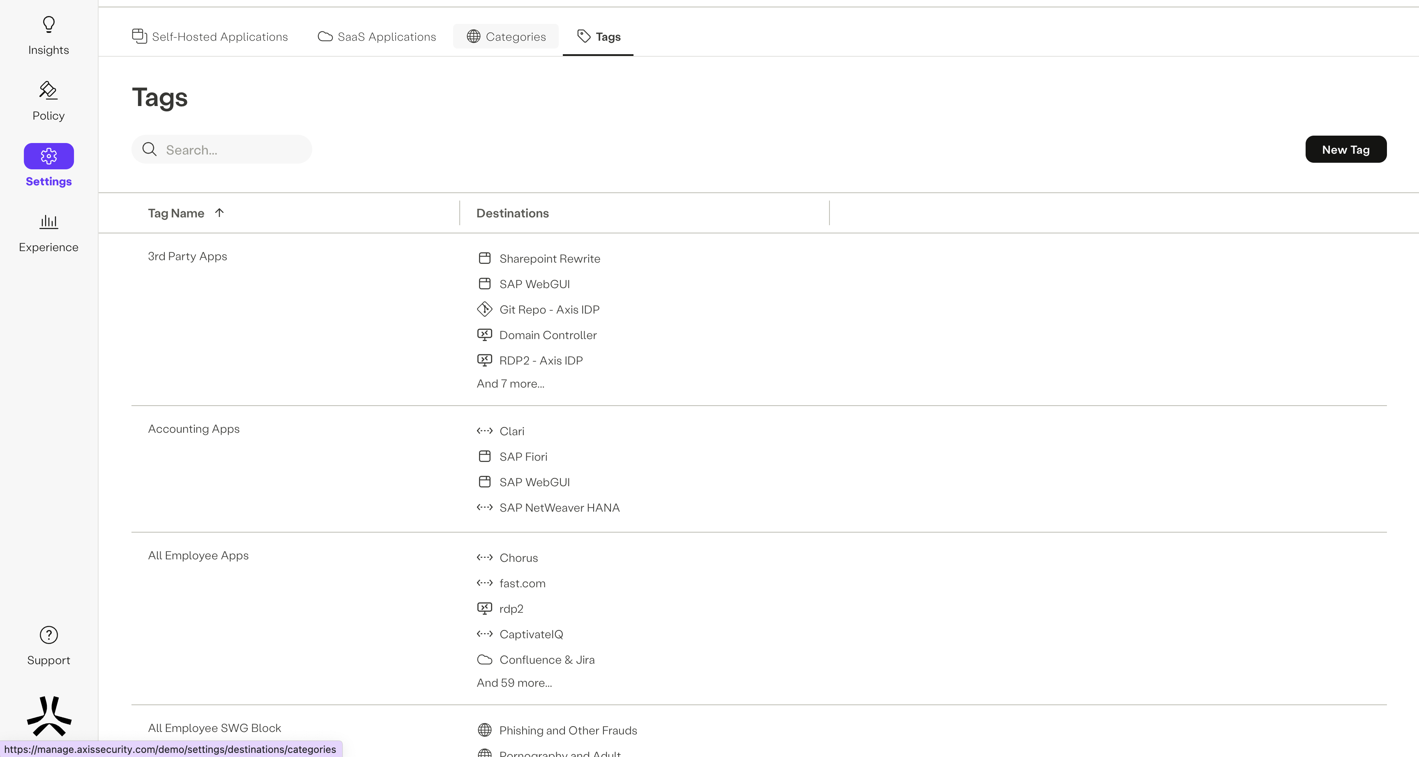Screen dimensions: 1419x757
Task: Click the Domain Controller RDP icon
Action: click(484, 335)
